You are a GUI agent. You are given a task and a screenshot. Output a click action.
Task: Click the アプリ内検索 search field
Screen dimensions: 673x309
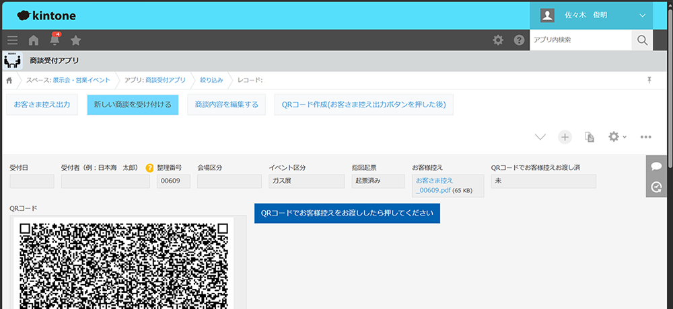[x=581, y=40]
